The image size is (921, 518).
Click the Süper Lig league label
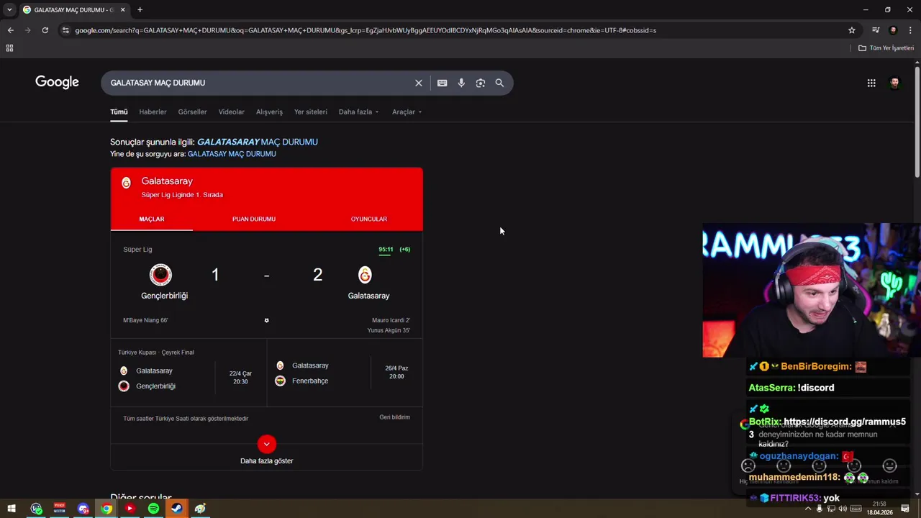click(x=137, y=250)
